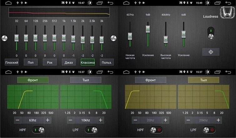Viewport: 236px width, 138px height.
Task: Tap the home icon on the equalizer screen
Action: (x=8, y=3)
